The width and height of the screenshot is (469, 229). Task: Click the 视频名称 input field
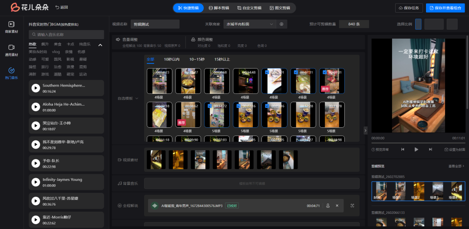point(155,24)
